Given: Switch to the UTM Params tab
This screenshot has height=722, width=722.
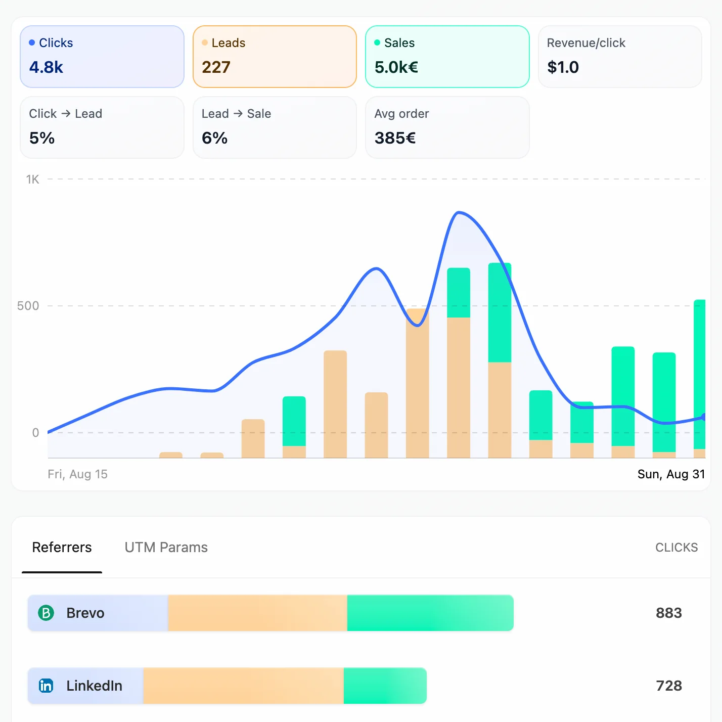Looking at the screenshot, I should click(x=166, y=547).
